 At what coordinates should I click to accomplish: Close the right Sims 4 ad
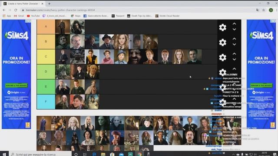click(x=275, y=21)
